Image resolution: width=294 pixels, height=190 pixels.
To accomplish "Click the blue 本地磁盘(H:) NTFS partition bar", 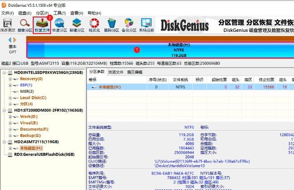I will click(160, 50).
